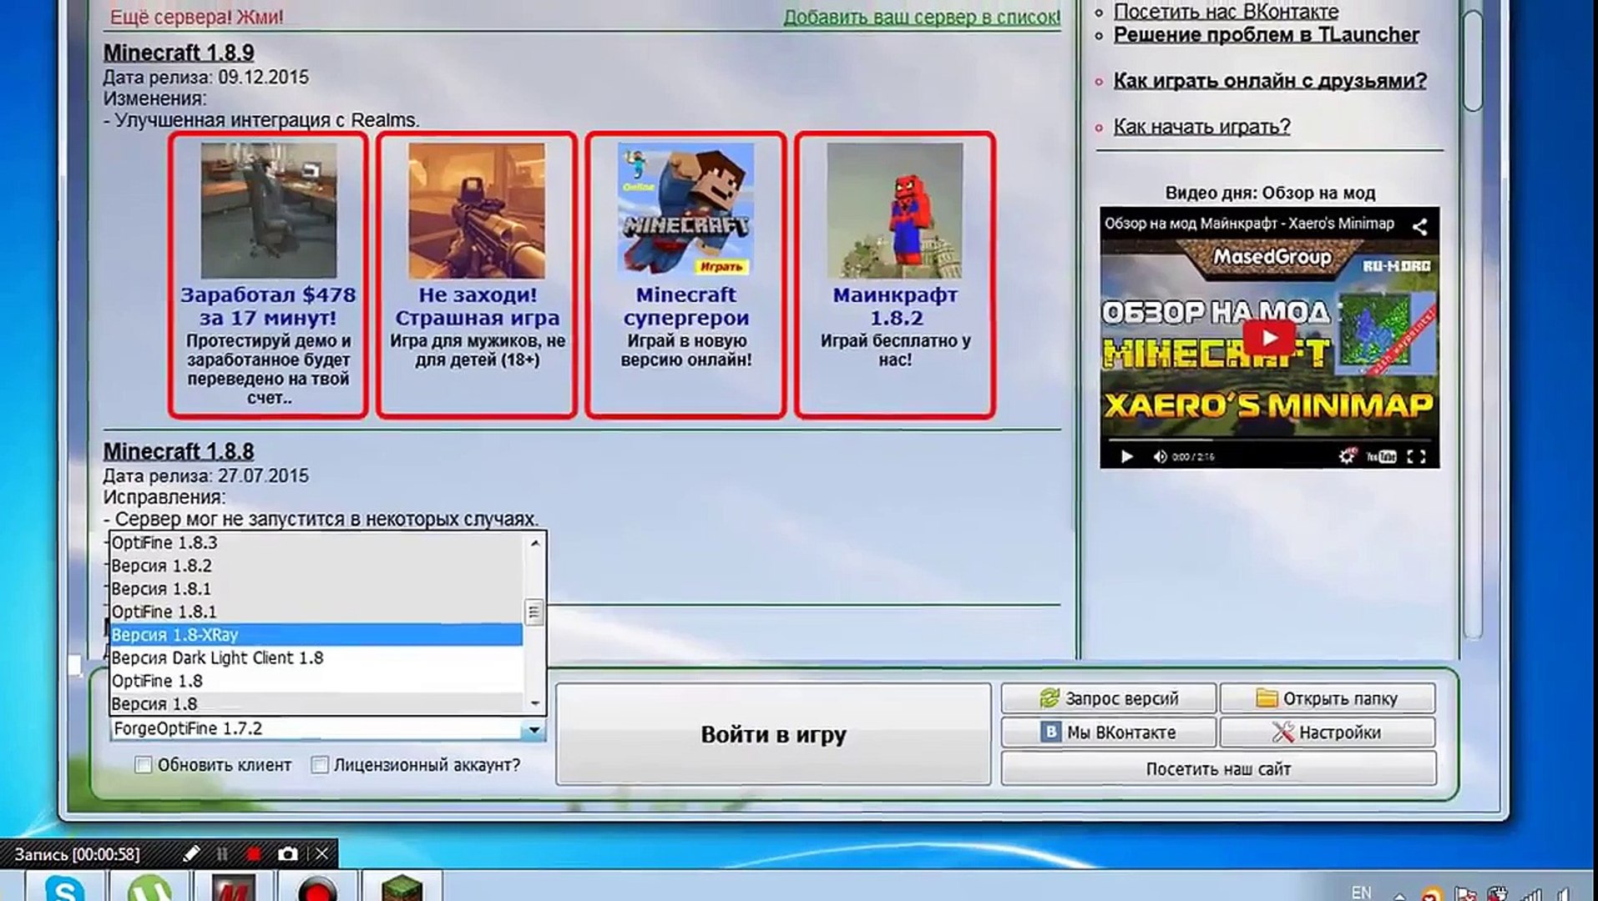Open the Minecraft 1.8.9 heading link
The height and width of the screenshot is (901, 1598).
(179, 53)
